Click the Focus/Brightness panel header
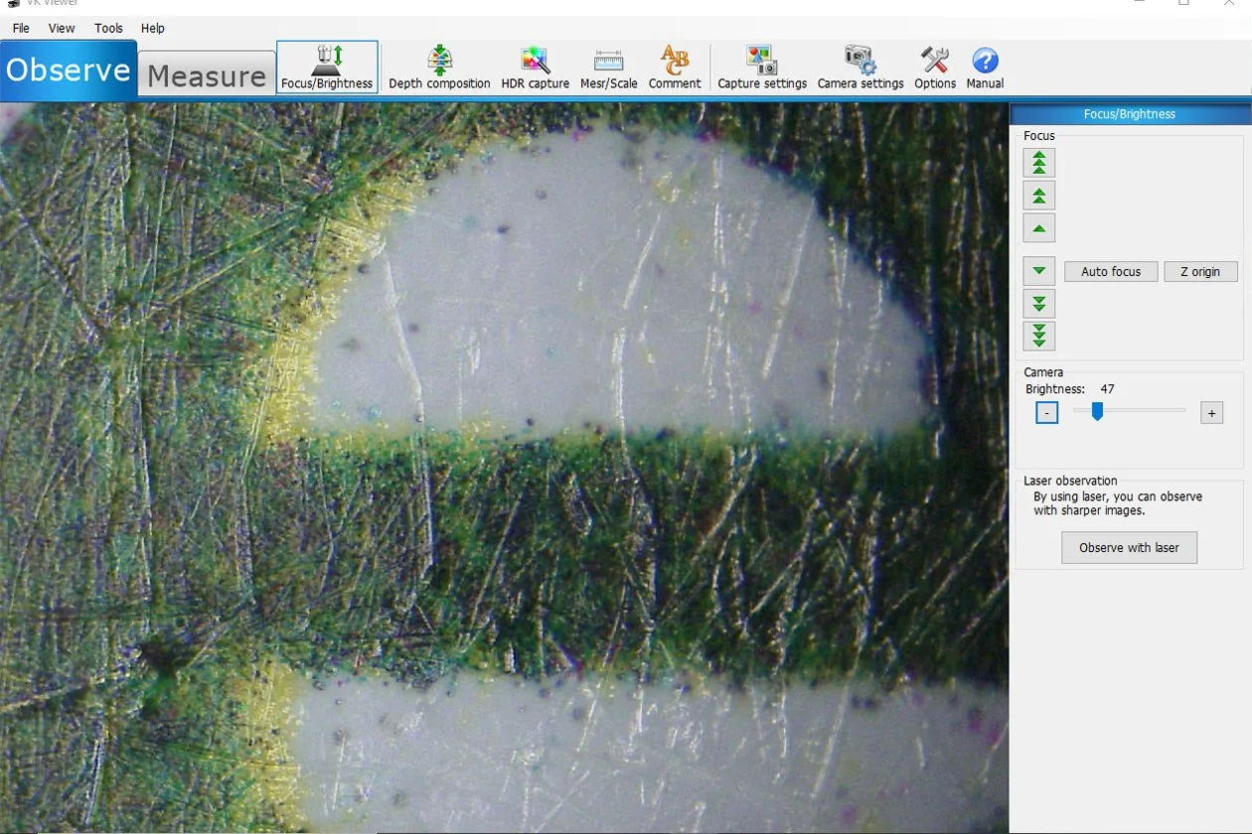The width and height of the screenshot is (1252, 834). (1129, 114)
